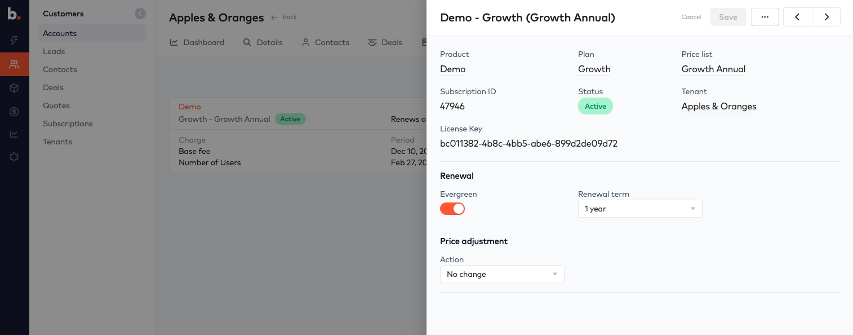Switch to the Contacts tab of the account
Screen dimensions: 853x335
coord(326,42)
